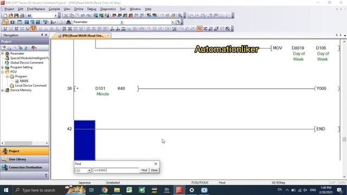Click the Close button in Find dialog
The width and height of the screenshot is (347, 195).
[x=154, y=170]
